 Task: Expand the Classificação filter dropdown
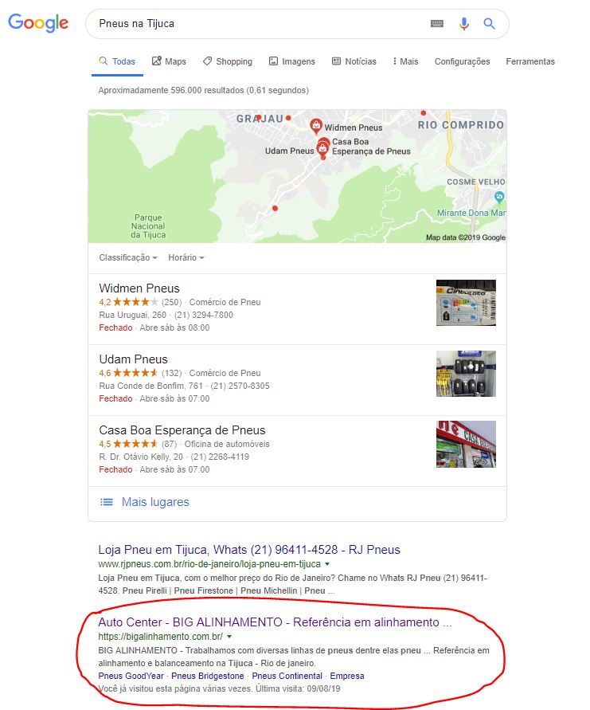(x=128, y=257)
